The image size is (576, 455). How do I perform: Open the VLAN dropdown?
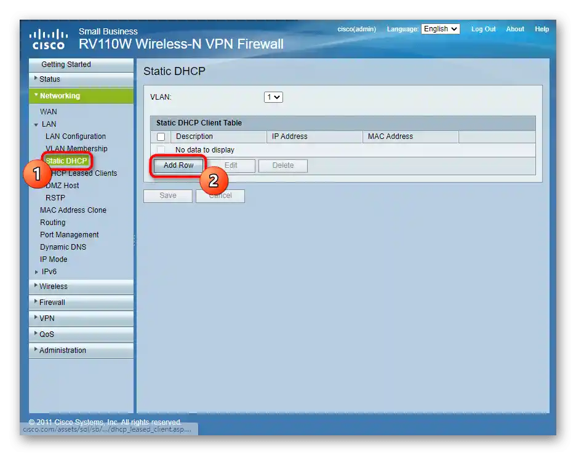point(273,97)
